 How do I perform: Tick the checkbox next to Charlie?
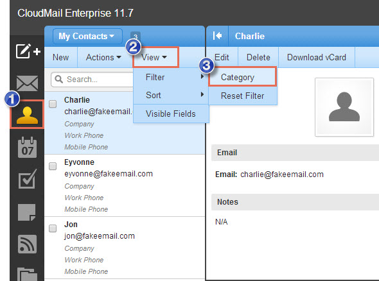coord(53,104)
